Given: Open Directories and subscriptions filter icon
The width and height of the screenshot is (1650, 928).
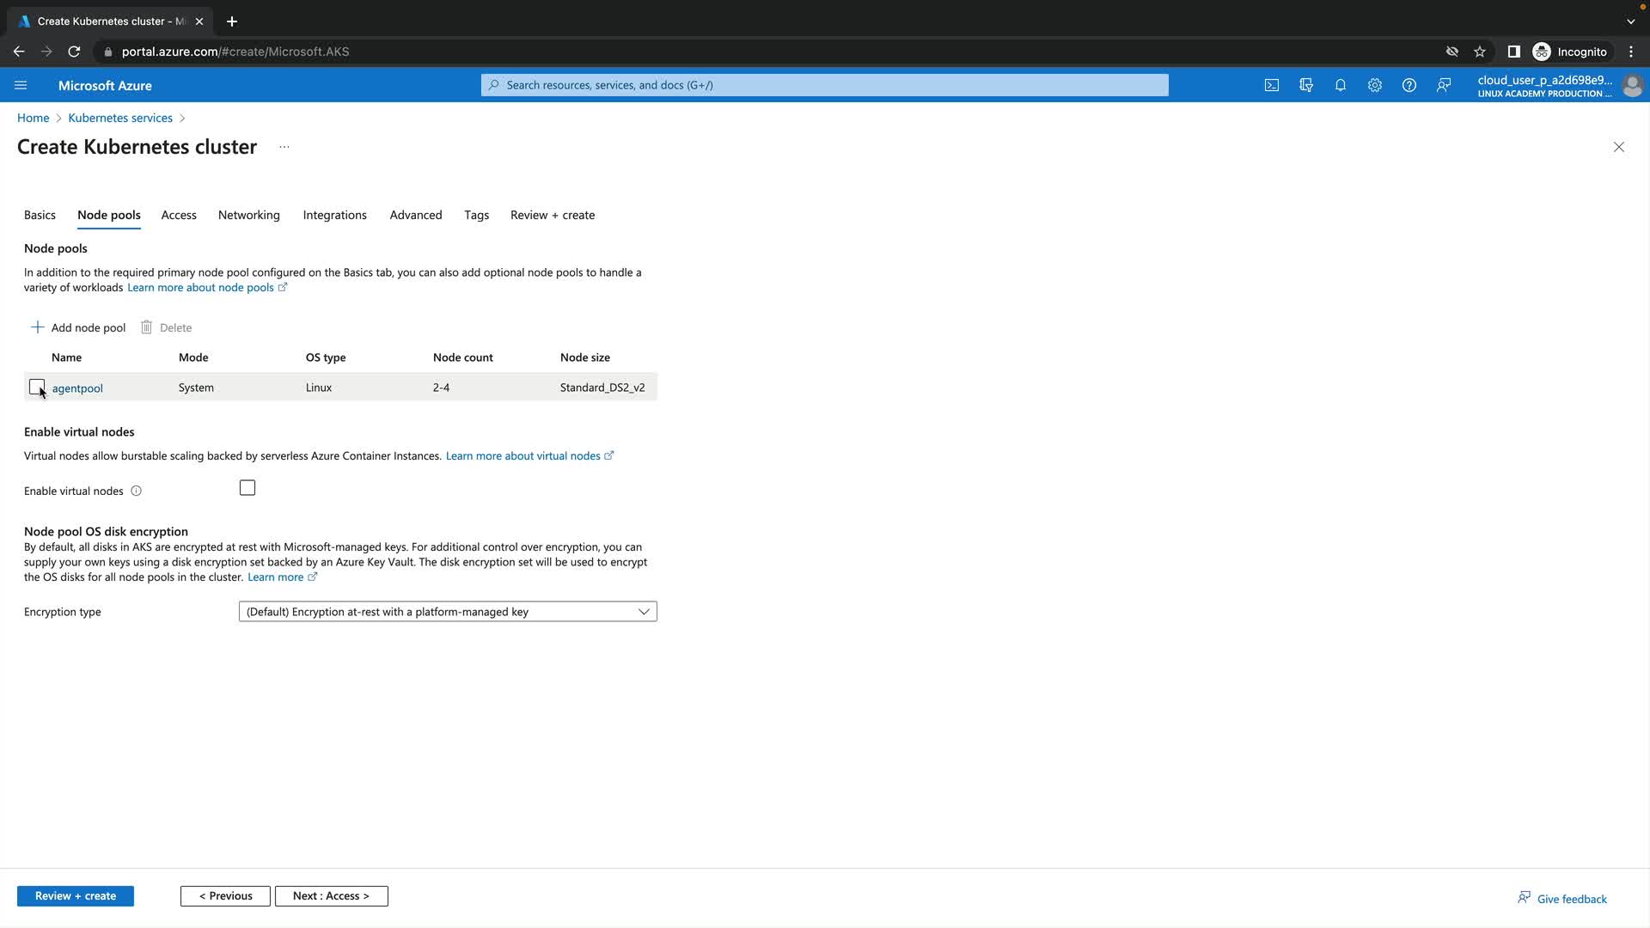Looking at the screenshot, I should coord(1306,85).
